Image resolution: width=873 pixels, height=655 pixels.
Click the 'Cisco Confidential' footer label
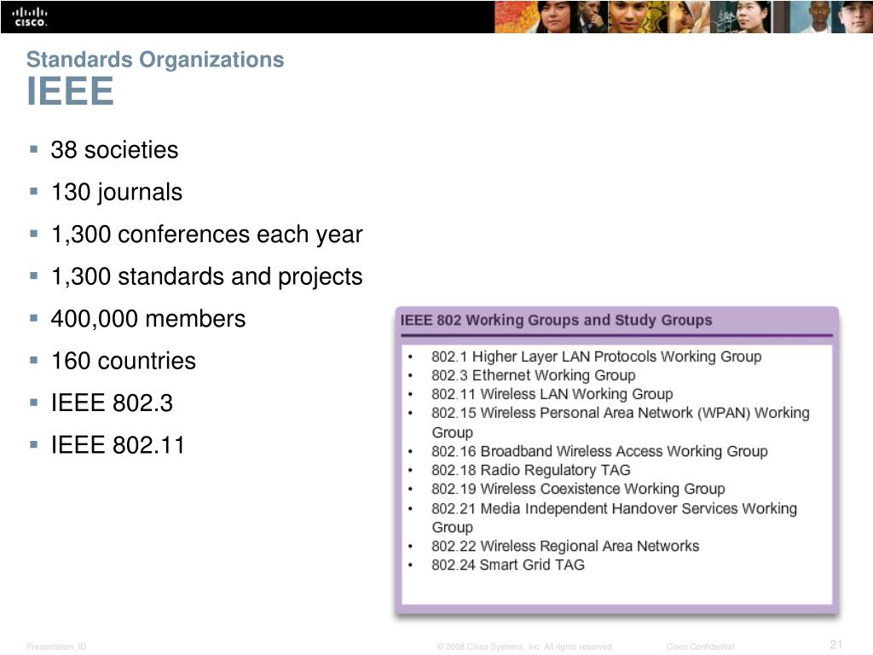tap(701, 646)
